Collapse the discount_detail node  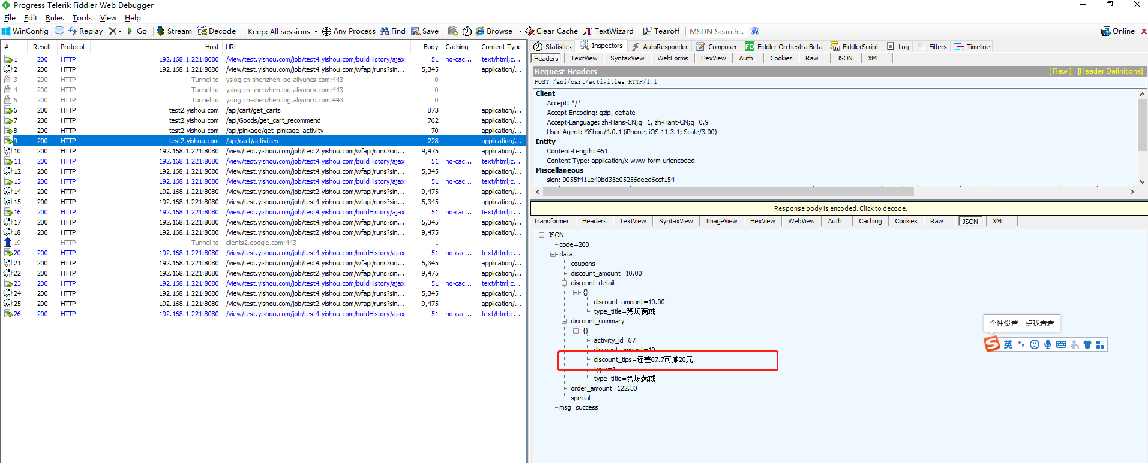coord(564,283)
